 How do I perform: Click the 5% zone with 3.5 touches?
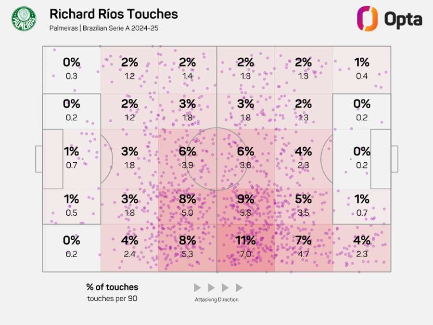coord(304,207)
